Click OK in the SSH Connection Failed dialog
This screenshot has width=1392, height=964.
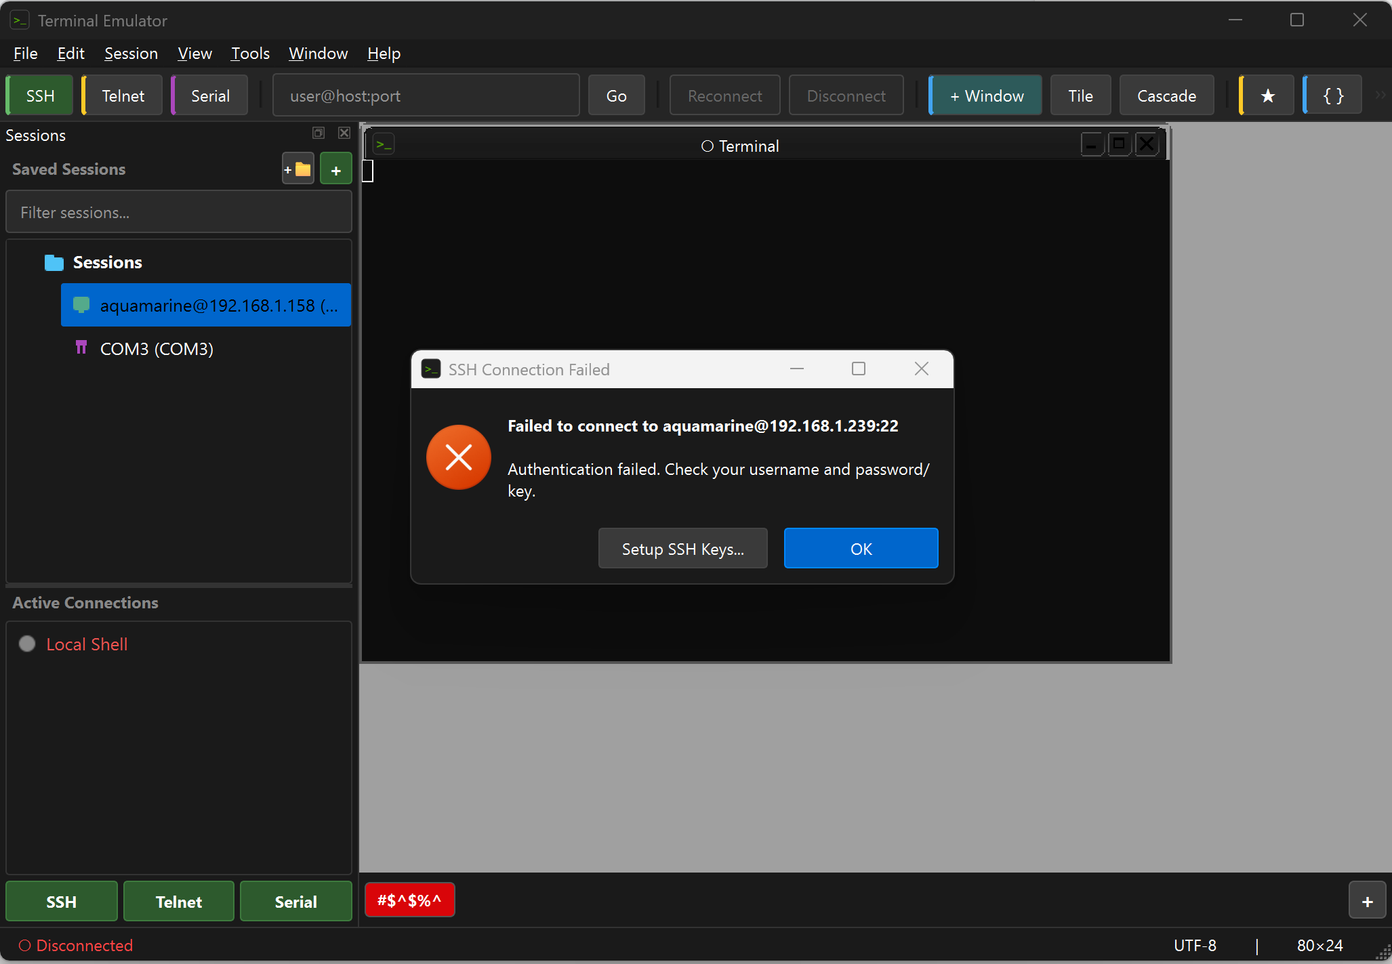[861, 548]
